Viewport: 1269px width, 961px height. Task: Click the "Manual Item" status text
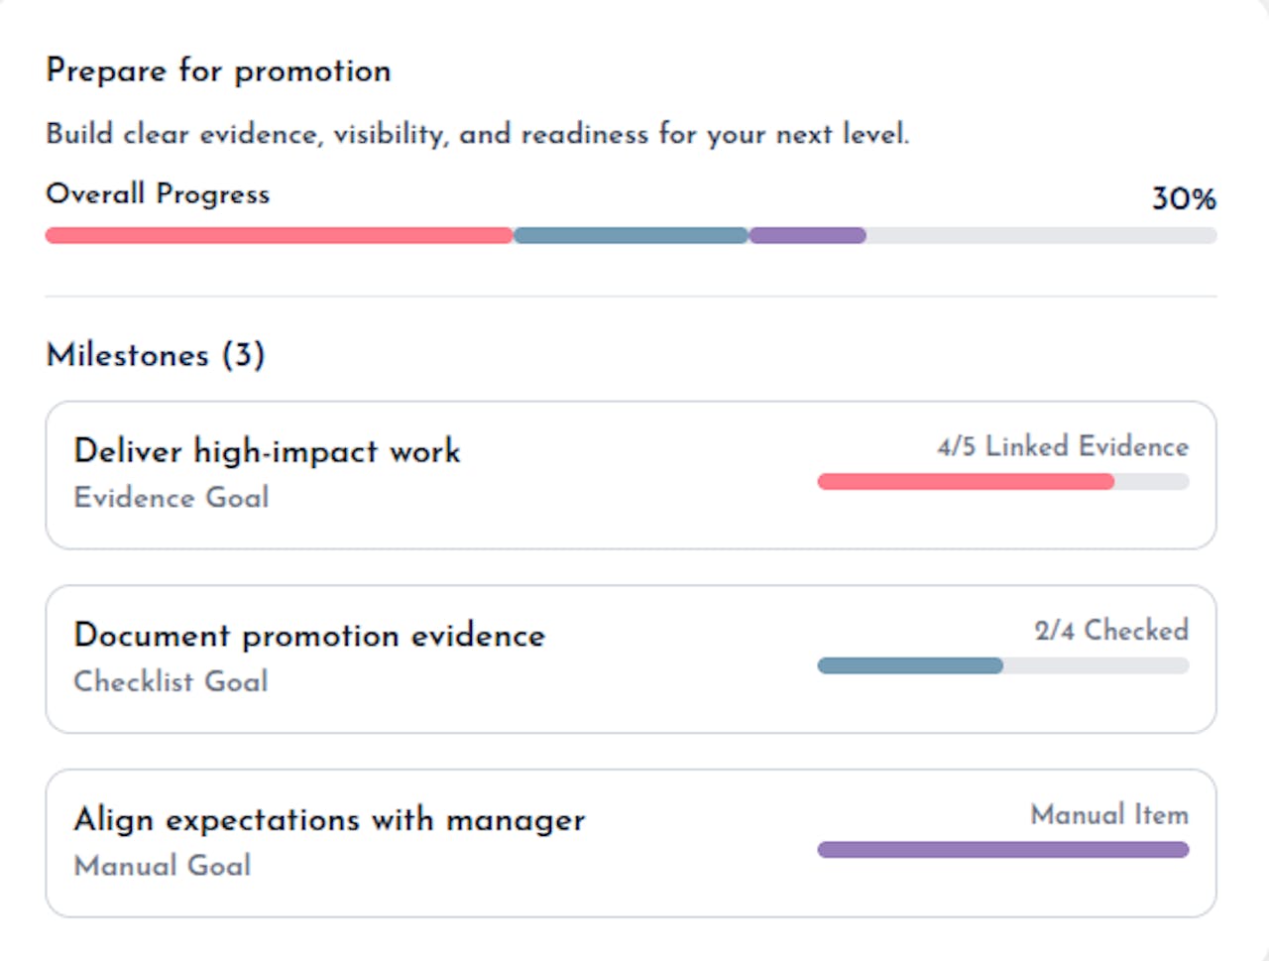coord(1109,815)
